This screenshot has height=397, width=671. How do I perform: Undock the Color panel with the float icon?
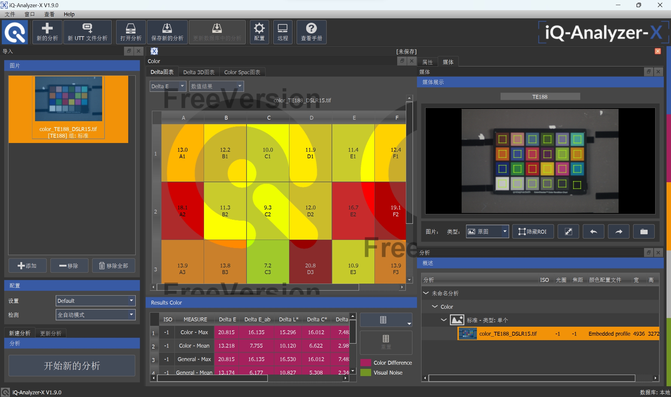tap(402, 61)
